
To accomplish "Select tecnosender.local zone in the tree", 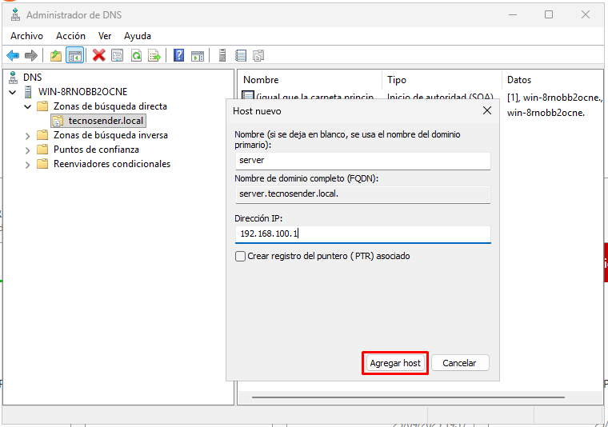I will (106, 121).
